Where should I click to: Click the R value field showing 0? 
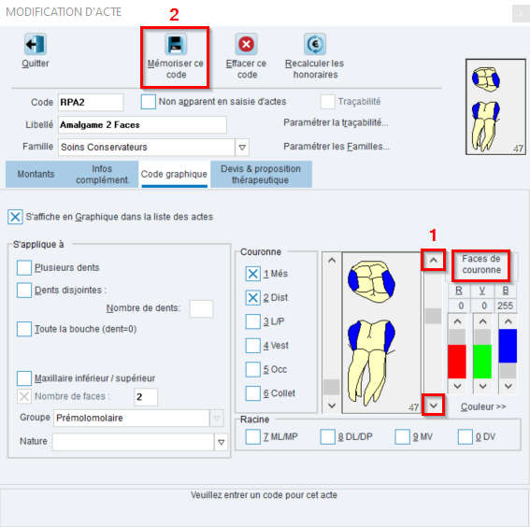[x=458, y=306]
